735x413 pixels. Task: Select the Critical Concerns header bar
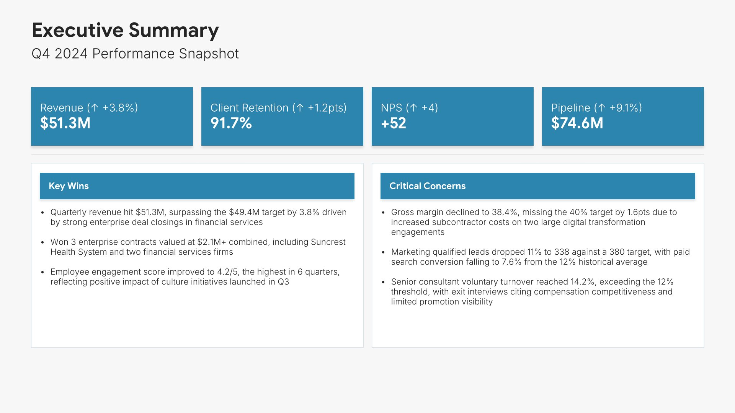[x=537, y=186]
